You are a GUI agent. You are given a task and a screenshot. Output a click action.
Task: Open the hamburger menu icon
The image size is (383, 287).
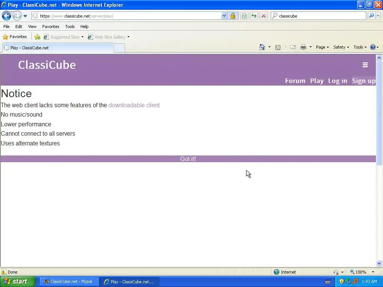[x=365, y=65]
